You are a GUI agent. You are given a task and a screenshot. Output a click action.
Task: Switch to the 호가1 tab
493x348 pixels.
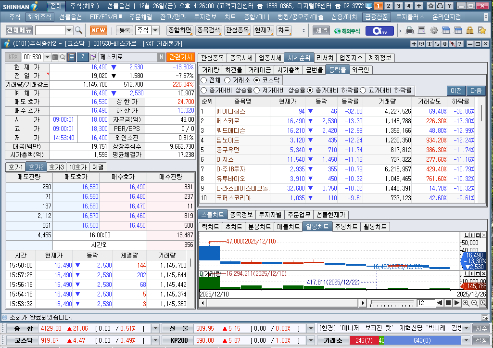point(16,167)
